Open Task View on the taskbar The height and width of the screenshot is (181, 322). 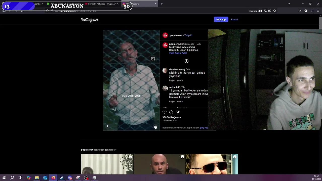tap(20, 178)
